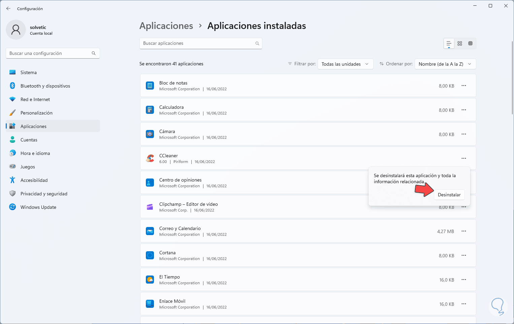
Task: Select the list view layout icon
Action: pyautogui.click(x=449, y=43)
